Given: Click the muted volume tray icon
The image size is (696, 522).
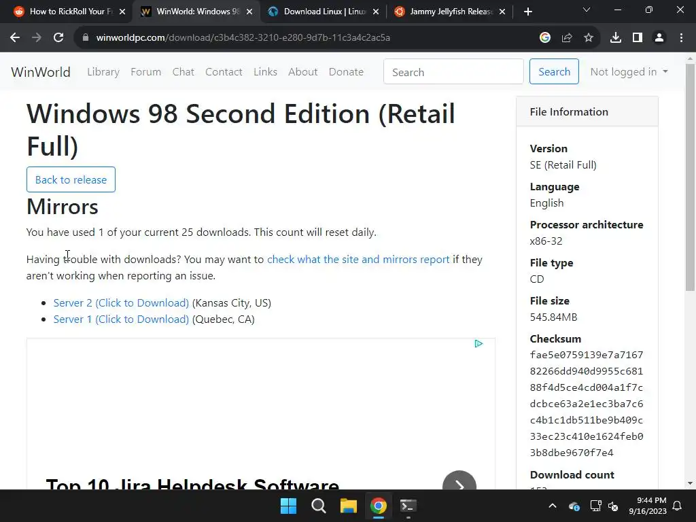Looking at the screenshot, I should (x=614, y=506).
